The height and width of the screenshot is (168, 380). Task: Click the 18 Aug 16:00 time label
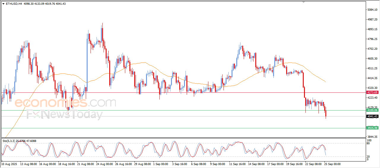(x=66, y=164)
